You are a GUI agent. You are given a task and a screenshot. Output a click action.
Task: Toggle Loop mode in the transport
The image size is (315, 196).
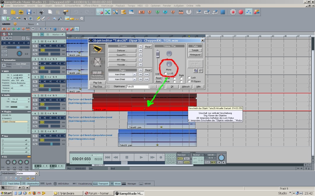186,162
